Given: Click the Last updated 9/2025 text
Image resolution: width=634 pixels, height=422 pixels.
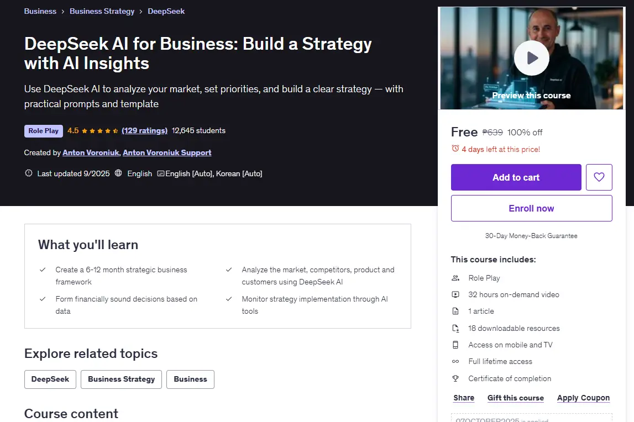Looking at the screenshot, I should pyautogui.click(x=74, y=173).
